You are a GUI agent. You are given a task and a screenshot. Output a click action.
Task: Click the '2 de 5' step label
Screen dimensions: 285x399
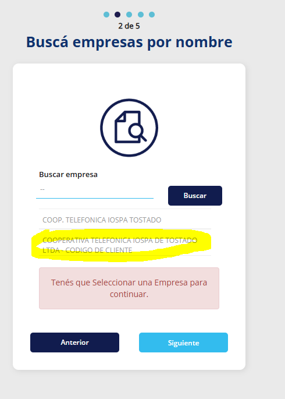pyautogui.click(x=129, y=26)
